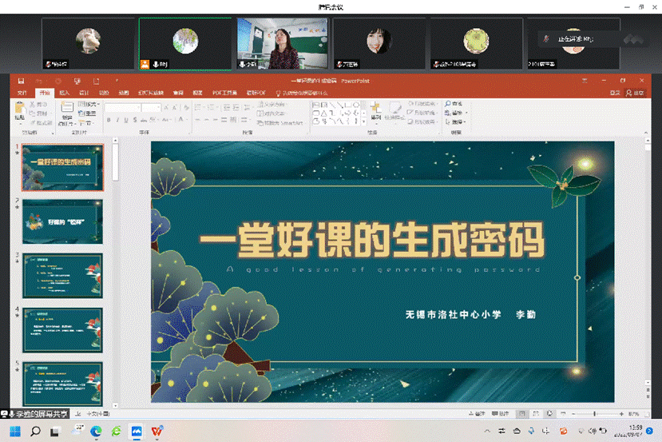
Task: Toggle Underline formatting in font group
Action: (x=125, y=120)
